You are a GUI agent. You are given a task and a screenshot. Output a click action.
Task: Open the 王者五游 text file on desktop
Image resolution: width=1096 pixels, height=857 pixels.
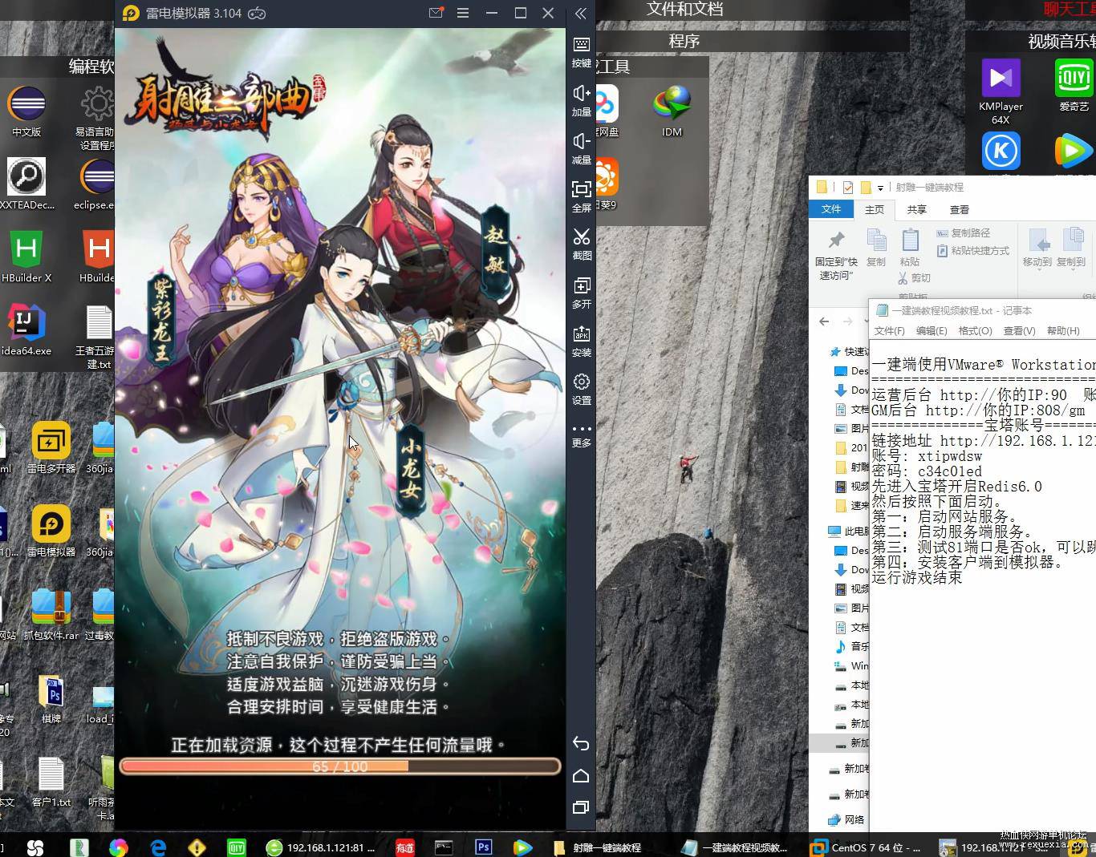pos(97,336)
